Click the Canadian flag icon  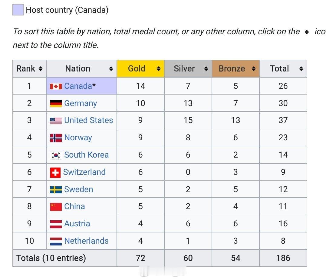(55, 86)
